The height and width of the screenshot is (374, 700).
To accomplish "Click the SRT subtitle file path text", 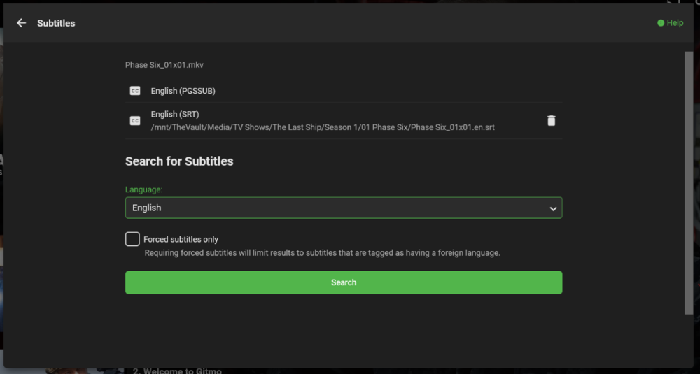I will coord(323,127).
